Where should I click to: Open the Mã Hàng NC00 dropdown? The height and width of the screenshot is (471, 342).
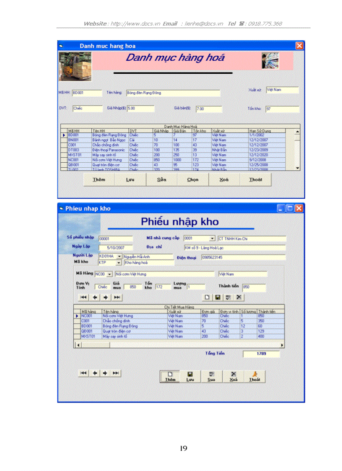point(110,273)
